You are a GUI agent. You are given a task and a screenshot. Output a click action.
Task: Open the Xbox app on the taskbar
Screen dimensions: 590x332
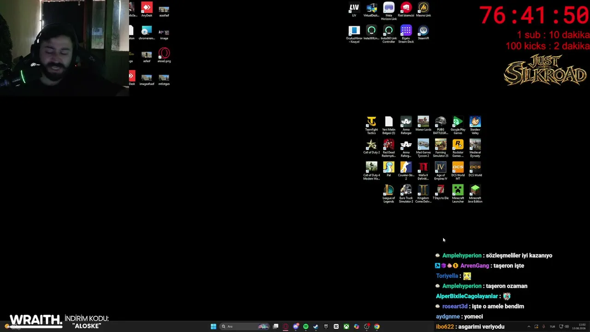tap(346, 326)
